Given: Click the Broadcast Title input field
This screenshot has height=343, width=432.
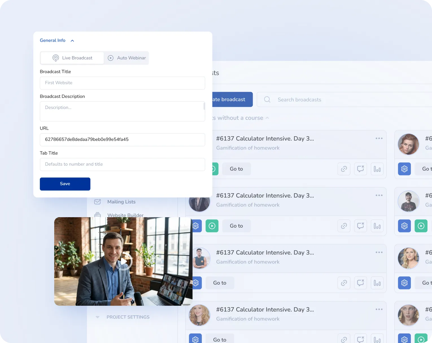Looking at the screenshot, I should coord(122,83).
